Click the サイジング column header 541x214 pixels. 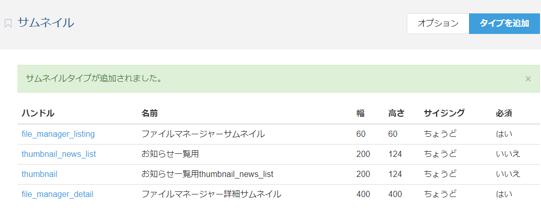[444, 113]
